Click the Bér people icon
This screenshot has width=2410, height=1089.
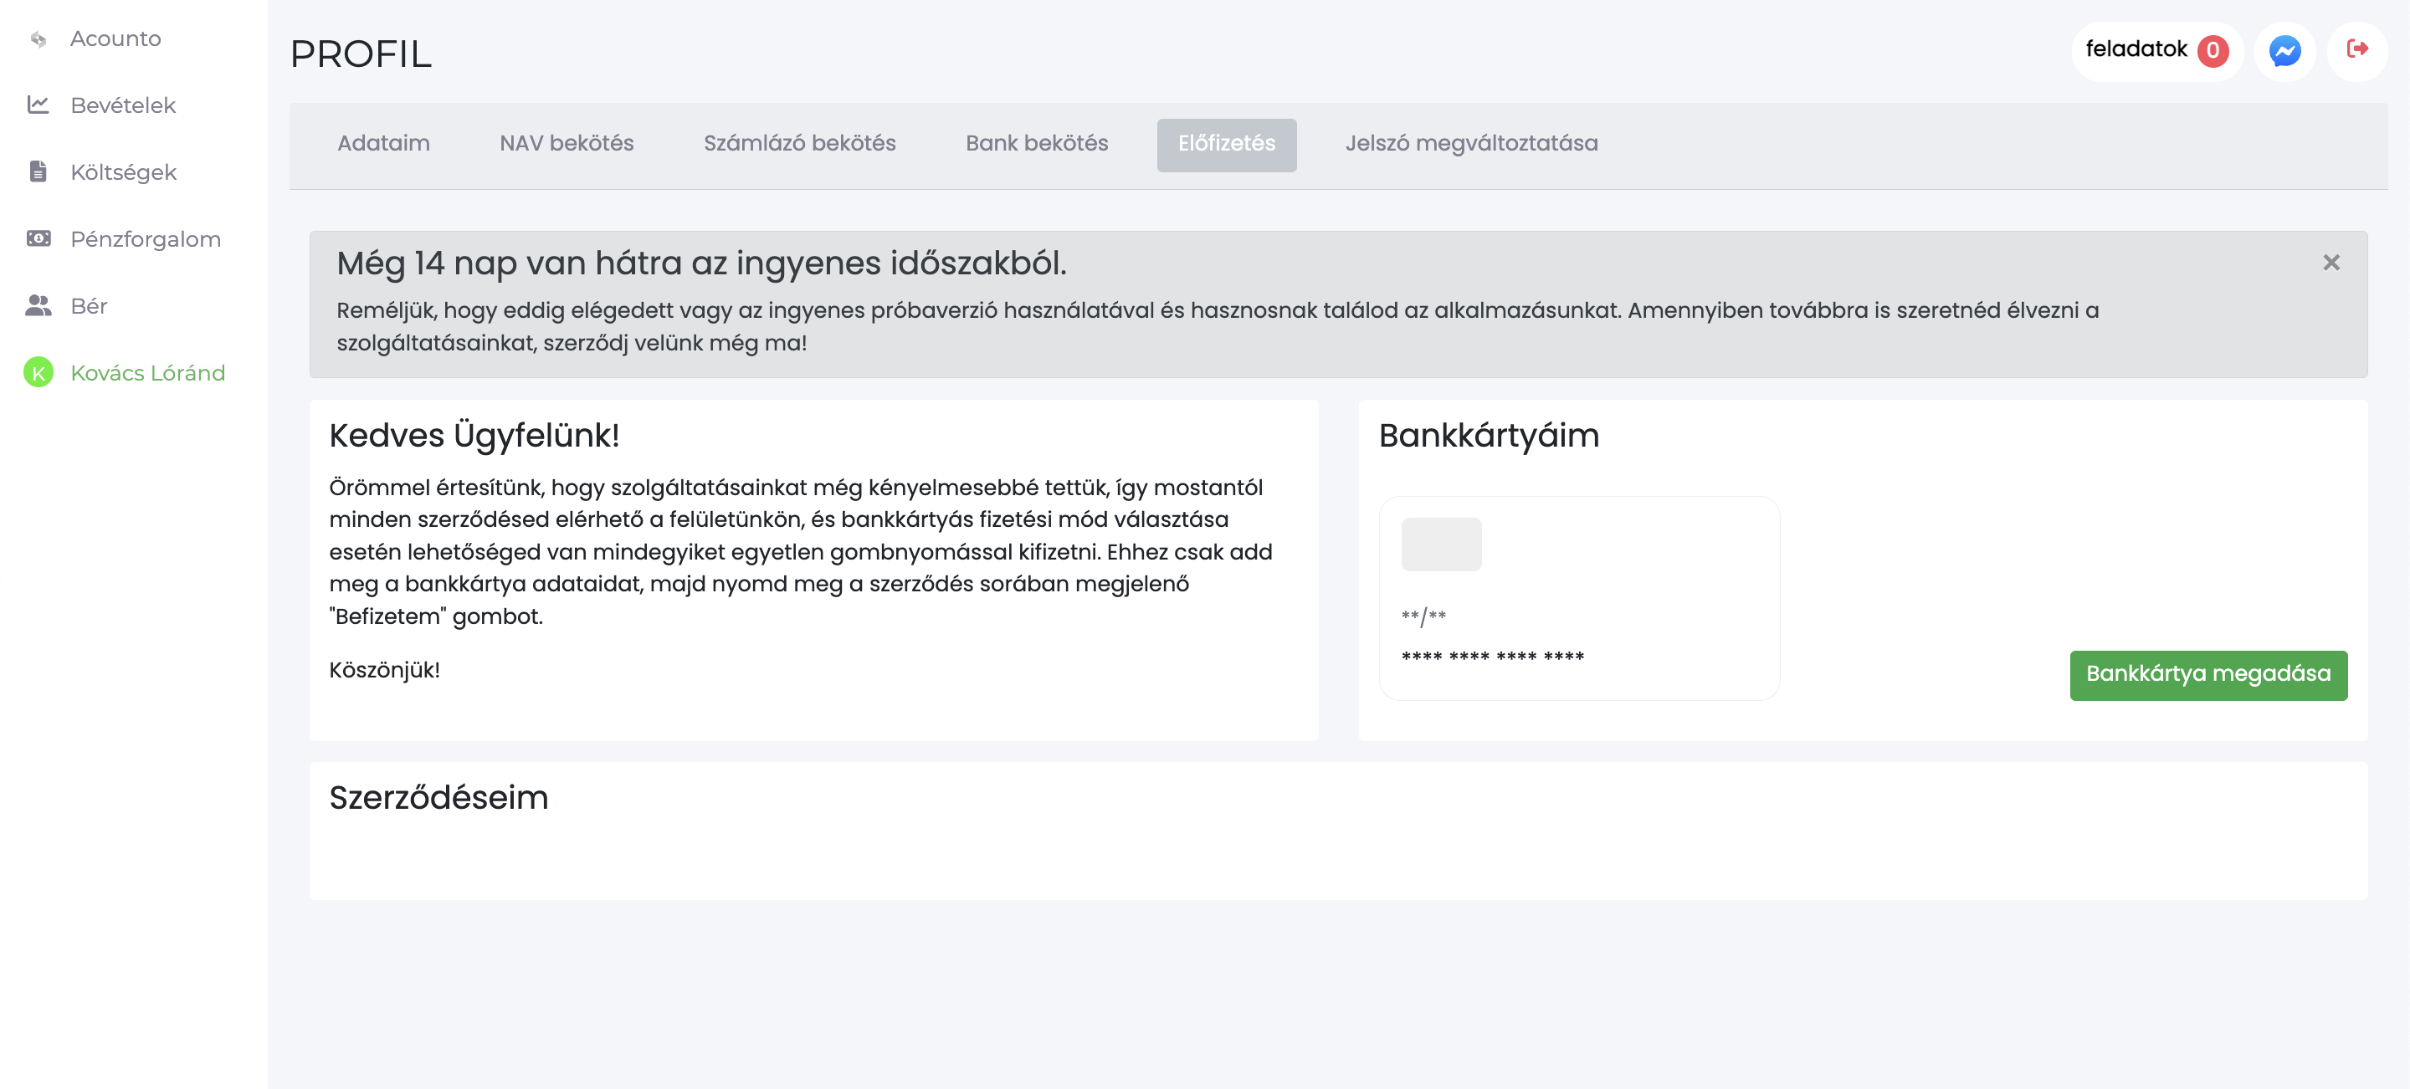tap(38, 305)
